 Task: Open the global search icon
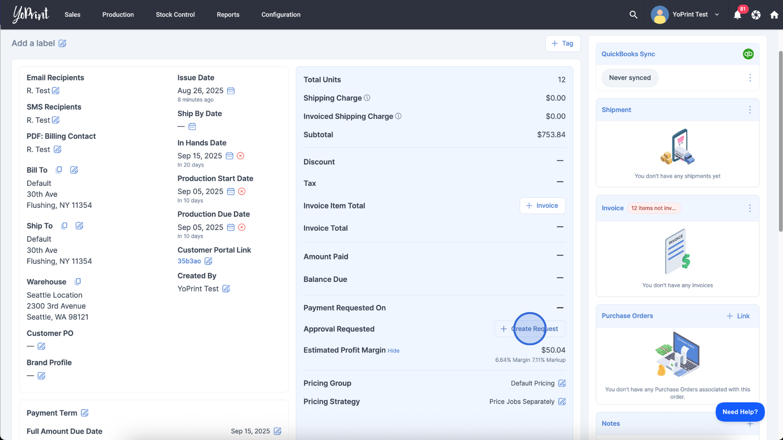coord(633,15)
